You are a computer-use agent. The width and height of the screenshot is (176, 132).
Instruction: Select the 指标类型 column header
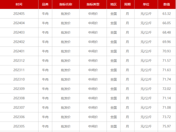93,4
